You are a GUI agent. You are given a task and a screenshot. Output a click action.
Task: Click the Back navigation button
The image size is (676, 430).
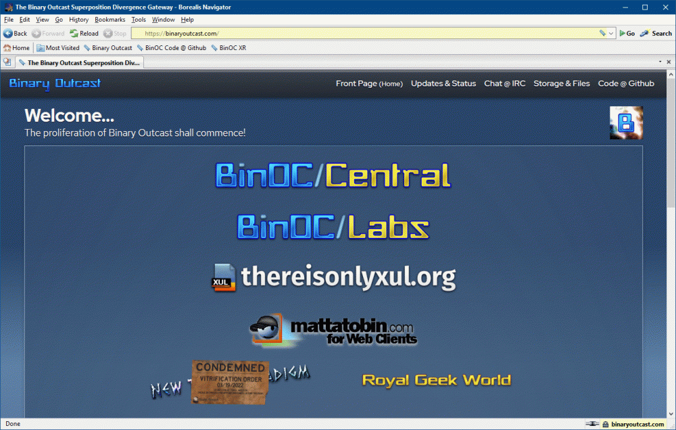[15, 33]
